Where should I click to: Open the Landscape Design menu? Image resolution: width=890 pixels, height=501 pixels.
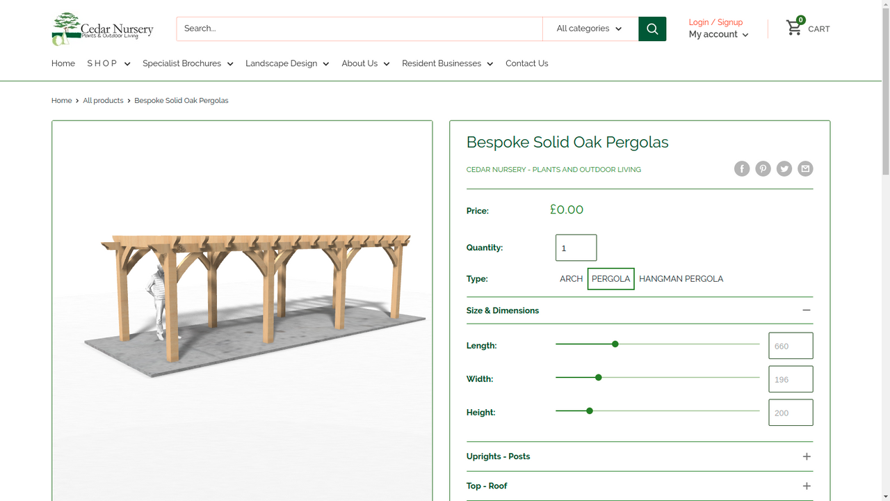coord(286,63)
